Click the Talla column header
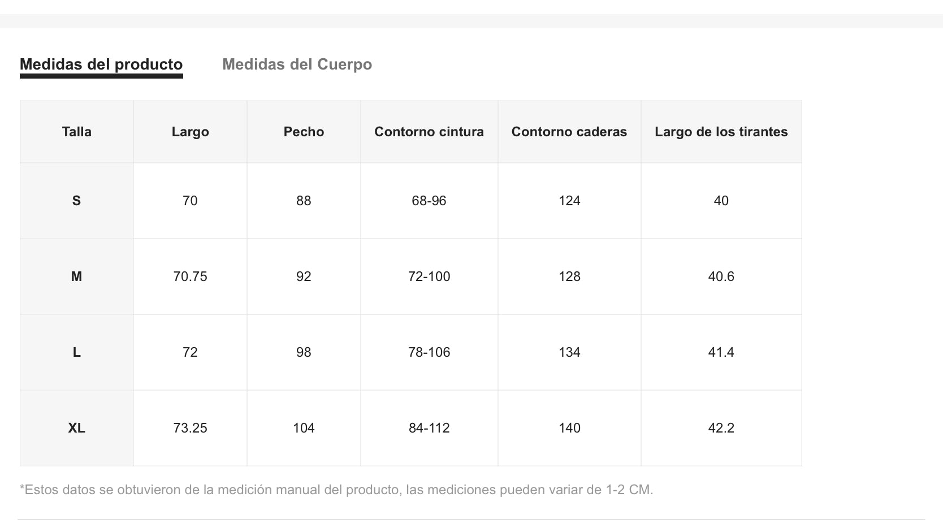The height and width of the screenshot is (523, 943). coord(76,132)
